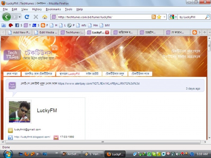Switch to the '1. Vari...' taskbar window
Viewport: 211px width, 158px height.
click(x=93, y=154)
